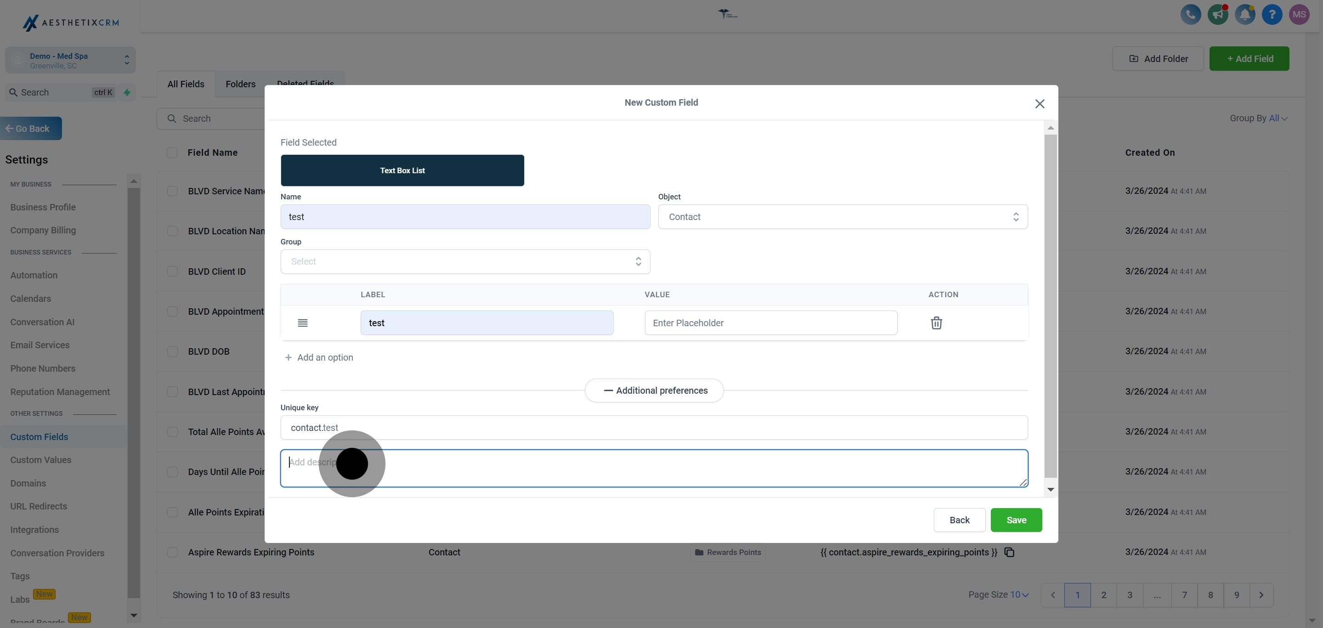1323x628 pixels.
Task: Open Custom Values in settings sidebar
Action: click(x=40, y=460)
